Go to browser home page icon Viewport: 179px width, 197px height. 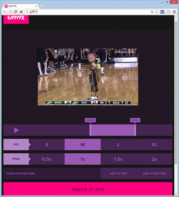point(21,12)
